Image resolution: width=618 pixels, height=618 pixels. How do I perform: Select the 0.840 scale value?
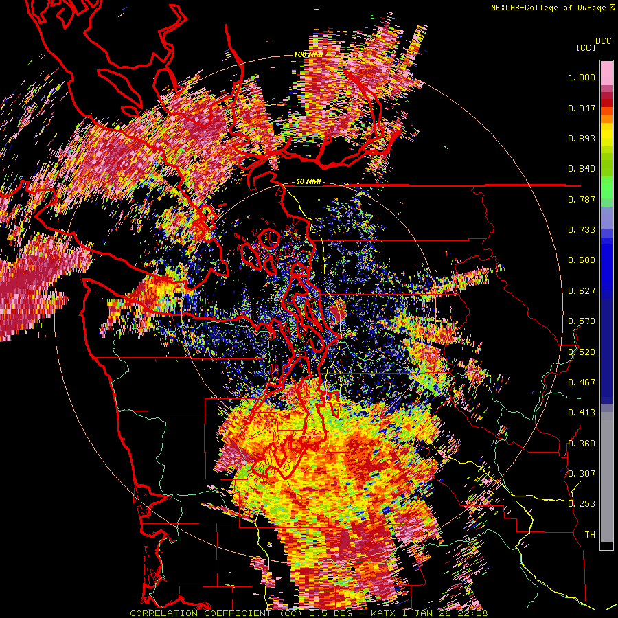click(582, 169)
